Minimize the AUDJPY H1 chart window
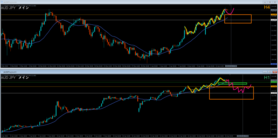 coord(265,72)
